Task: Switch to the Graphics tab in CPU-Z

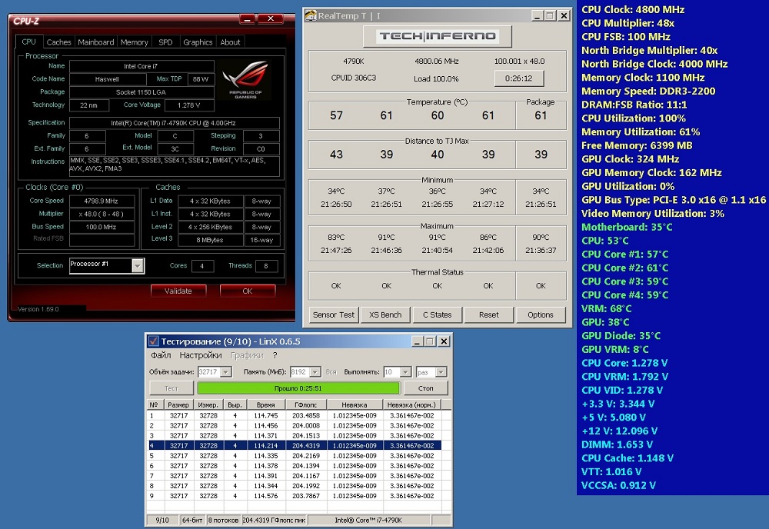Action: 198,42
